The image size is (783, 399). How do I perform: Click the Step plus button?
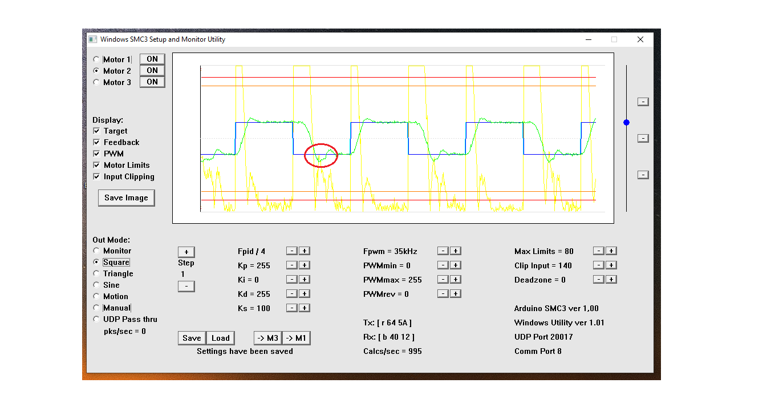point(186,252)
